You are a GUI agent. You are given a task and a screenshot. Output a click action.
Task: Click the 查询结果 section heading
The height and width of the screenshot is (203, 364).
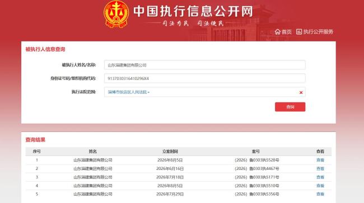(35, 140)
